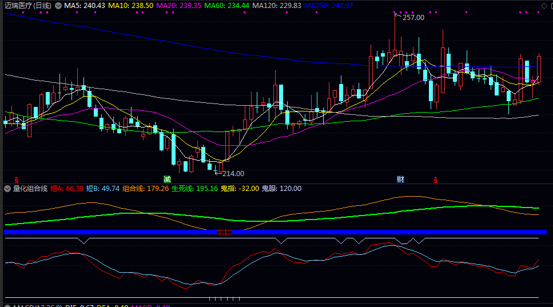Click the 量化组合线 indicator name
The height and width of the screenshot is (307, 553).
coord(30,188)
